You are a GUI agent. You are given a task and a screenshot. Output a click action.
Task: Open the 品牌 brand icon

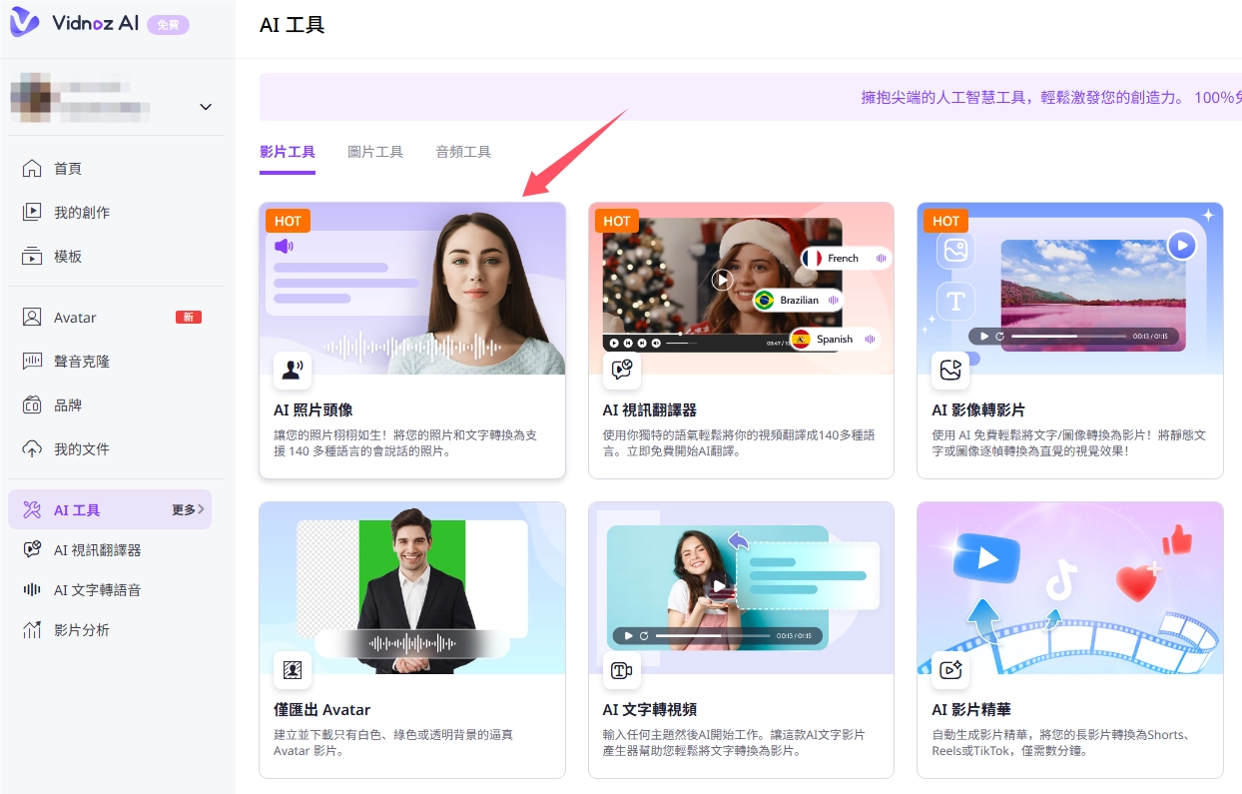(x=32, y=405)
